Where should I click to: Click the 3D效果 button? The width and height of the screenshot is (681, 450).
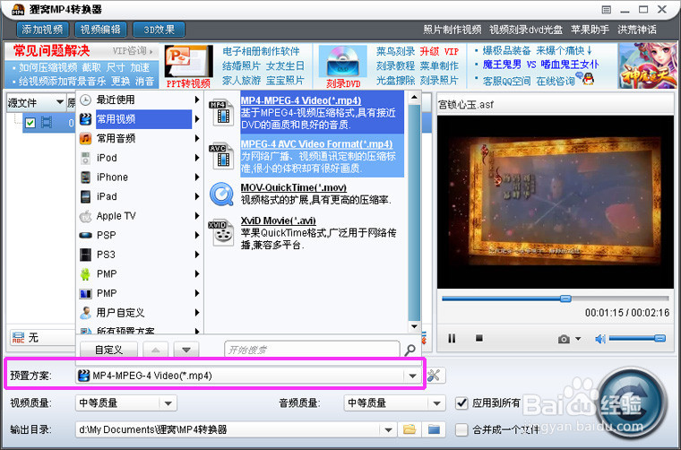tap(159, 30)
